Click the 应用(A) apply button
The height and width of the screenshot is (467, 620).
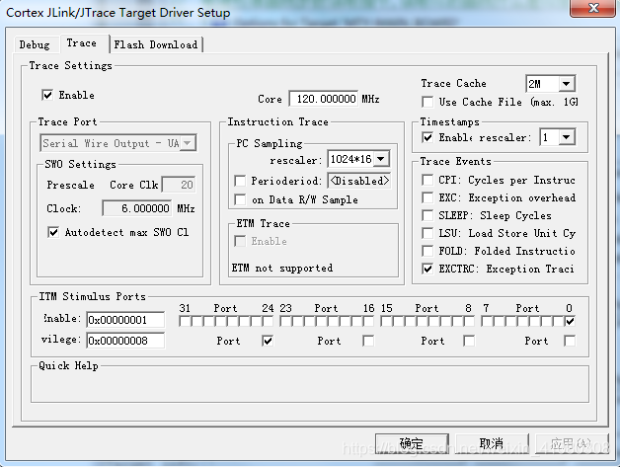pyautogui.click(x=572, y=443)
